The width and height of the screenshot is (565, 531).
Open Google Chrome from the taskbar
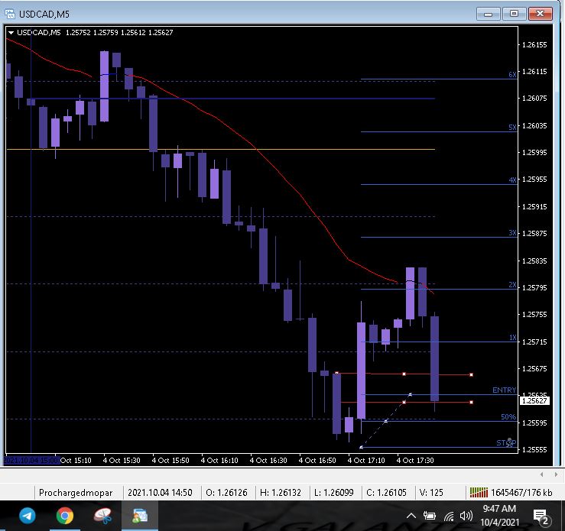[65, 516]
